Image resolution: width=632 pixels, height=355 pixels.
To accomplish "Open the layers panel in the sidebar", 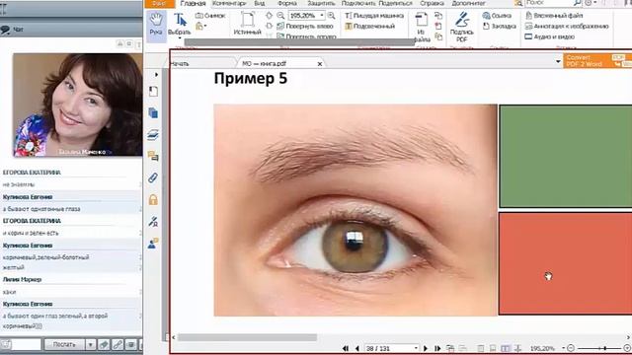I will (153, 134).
